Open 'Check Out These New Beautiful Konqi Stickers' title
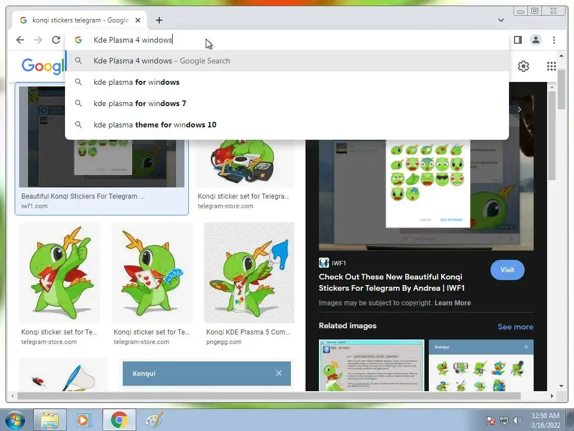The height and width of the screenshot is (431, 574). click(392, 282)
